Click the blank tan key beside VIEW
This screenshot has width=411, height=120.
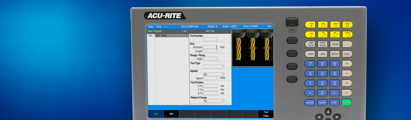click(347, 44)
